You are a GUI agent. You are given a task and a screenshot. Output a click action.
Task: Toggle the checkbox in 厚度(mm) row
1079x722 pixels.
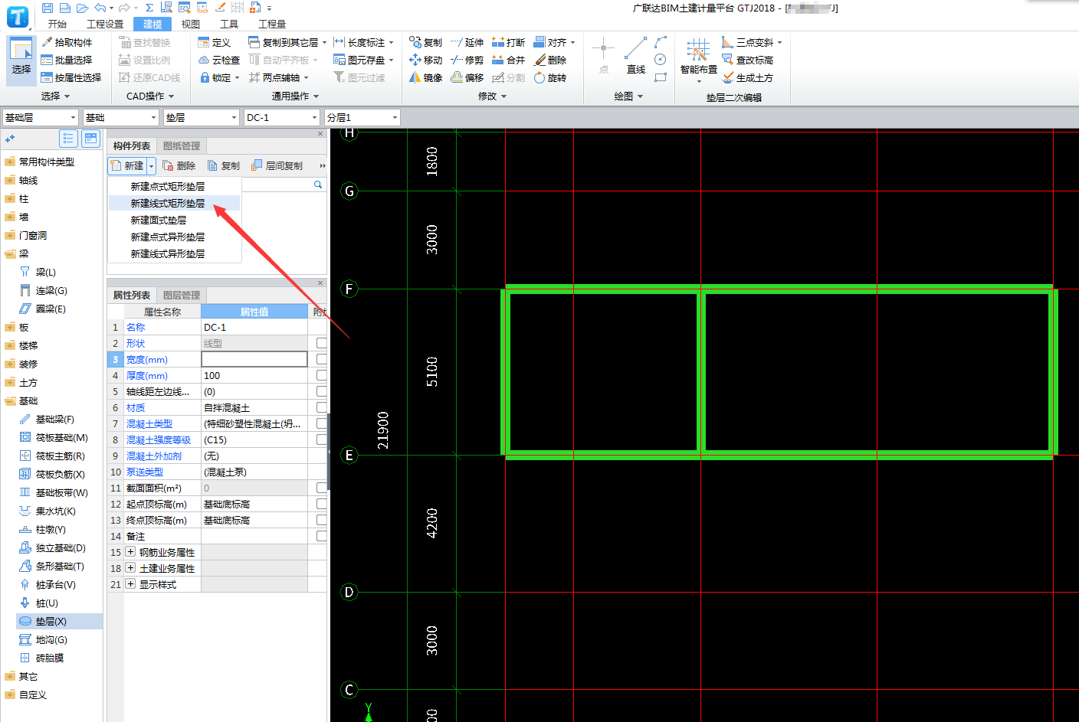(x=322, y=375)
